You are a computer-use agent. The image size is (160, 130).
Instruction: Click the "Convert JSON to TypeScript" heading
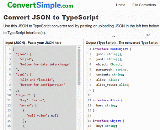tap(51, 17)
